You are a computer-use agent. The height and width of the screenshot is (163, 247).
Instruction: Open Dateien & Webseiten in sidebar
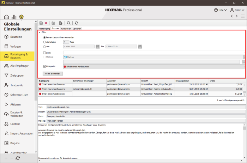[x=17, y=114]
